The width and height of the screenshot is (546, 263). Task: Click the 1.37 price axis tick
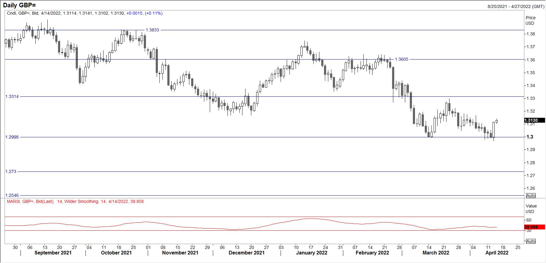(x=531, y=47)
